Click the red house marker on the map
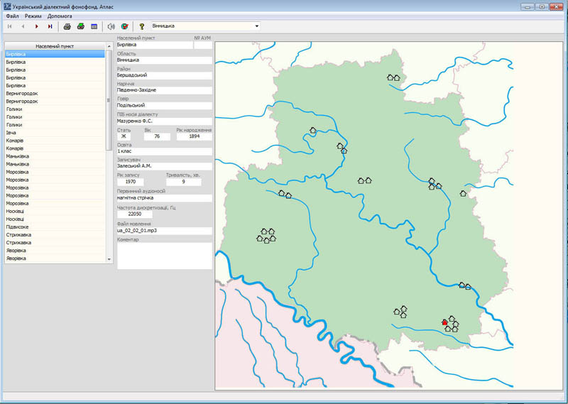The height and width of the screenshot is (404, 568). click(445, 322)
